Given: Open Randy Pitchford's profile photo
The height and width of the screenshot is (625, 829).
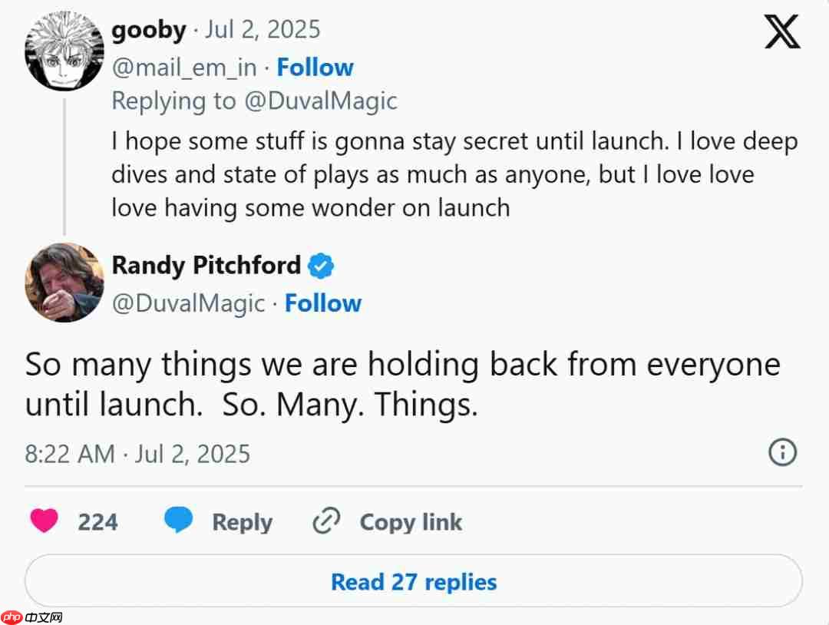Looking at the screenshot, I should click(x=64, y=283).
